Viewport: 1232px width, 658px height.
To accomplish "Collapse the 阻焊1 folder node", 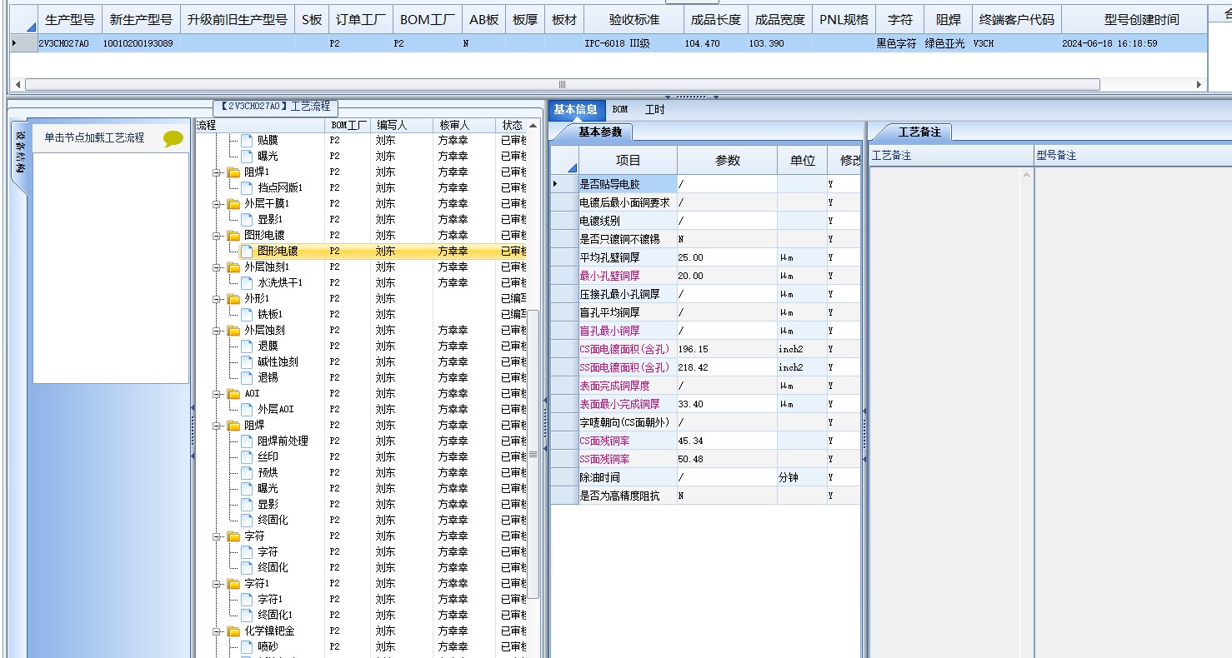I will point(217,172).
